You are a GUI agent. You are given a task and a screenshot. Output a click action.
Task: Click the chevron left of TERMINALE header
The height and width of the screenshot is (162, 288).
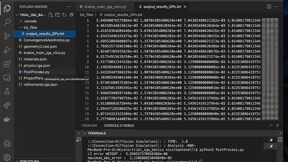pos(79,133)
